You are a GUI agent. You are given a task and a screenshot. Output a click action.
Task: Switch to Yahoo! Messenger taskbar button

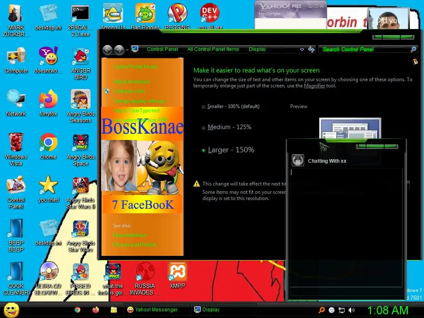pyautogui.click(x=156, y=310)
